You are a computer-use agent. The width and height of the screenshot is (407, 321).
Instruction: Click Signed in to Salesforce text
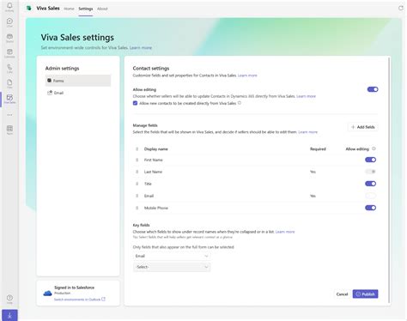(x=74, y=288)
